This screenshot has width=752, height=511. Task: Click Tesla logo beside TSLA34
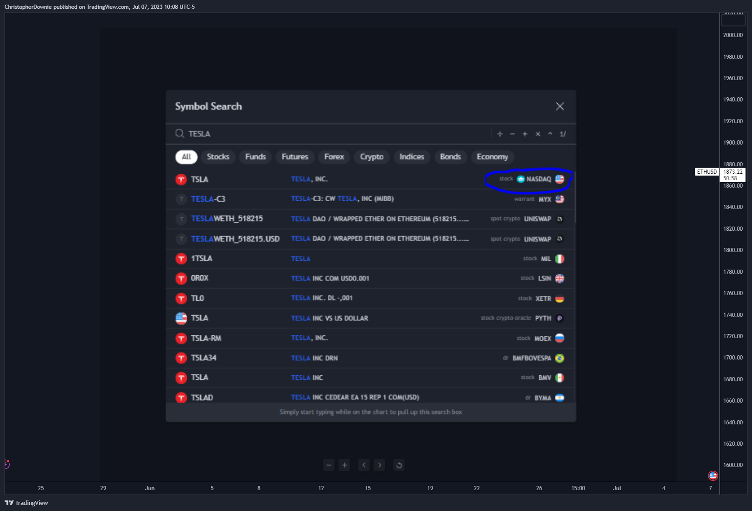(x=181, y=358)
